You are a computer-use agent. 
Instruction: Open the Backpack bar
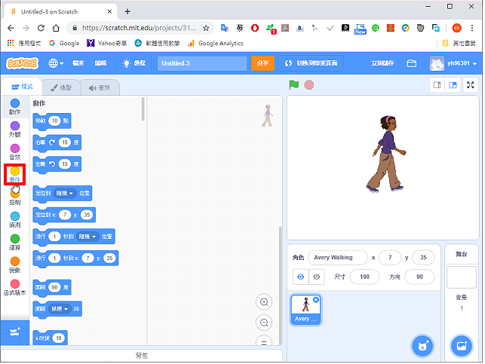point(142,356)
